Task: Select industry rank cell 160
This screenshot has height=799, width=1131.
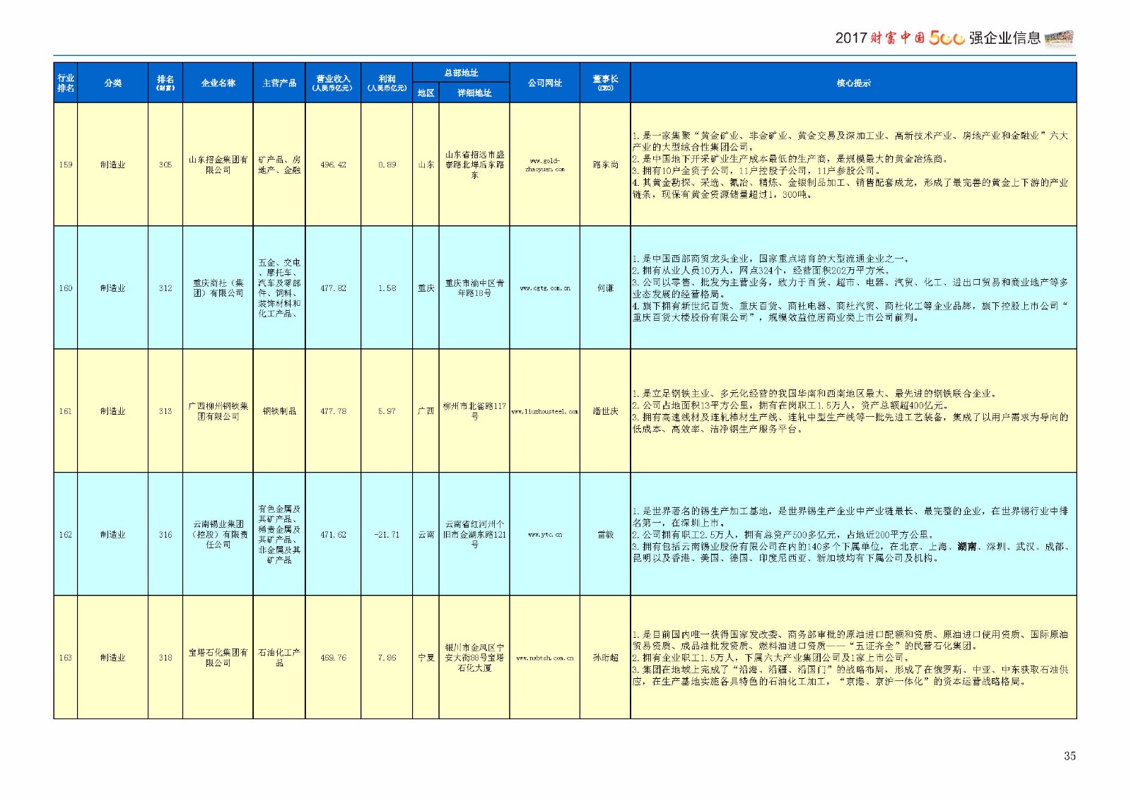Action: pyautogui.click(x=66, y=288)
